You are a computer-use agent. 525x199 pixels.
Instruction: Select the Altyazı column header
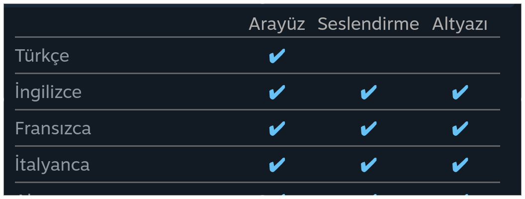click(460, 24)
